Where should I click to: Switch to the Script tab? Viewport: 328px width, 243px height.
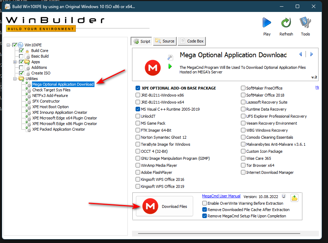pyautogui.click(x=142, y=41)
